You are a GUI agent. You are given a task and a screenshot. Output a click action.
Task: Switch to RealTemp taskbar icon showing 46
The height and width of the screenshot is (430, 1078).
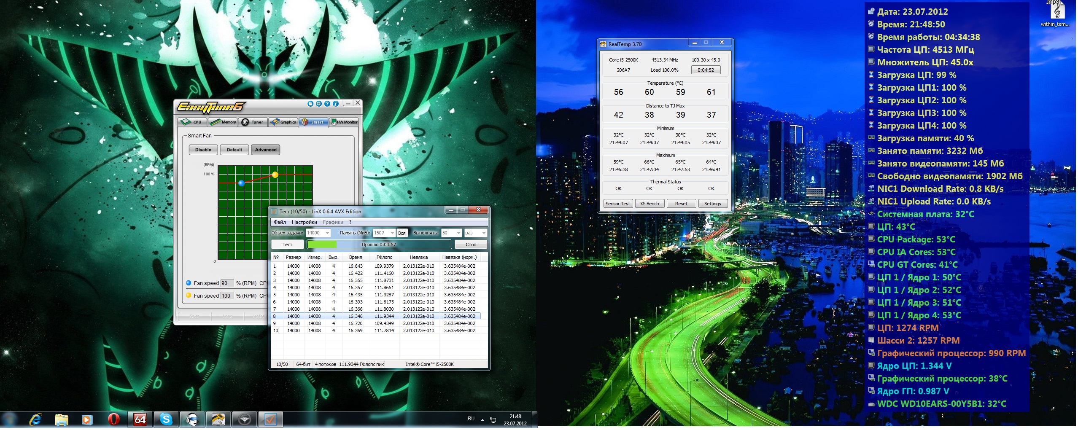tap(218, 419)
